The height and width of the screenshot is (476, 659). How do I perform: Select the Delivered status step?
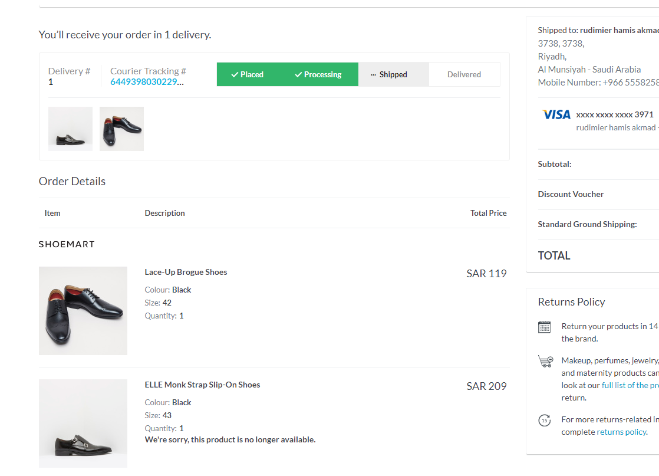(x=464, y=74)
